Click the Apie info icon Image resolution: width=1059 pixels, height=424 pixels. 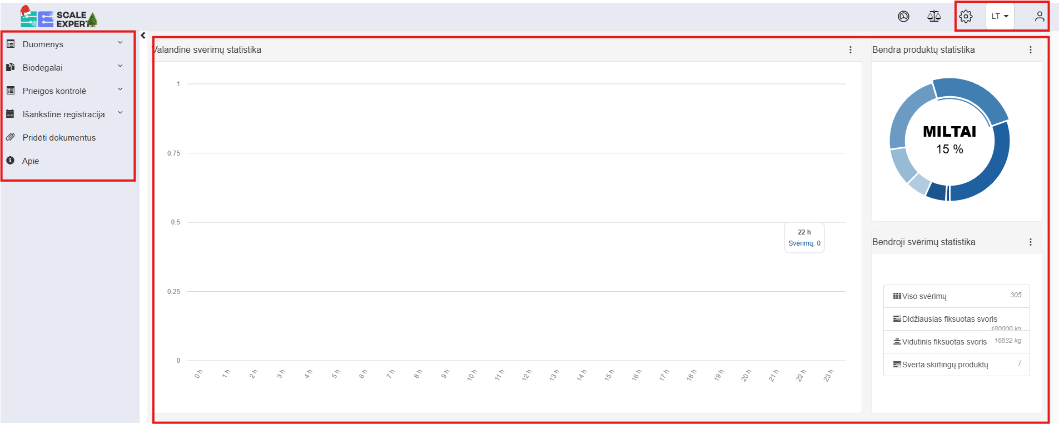10,161
